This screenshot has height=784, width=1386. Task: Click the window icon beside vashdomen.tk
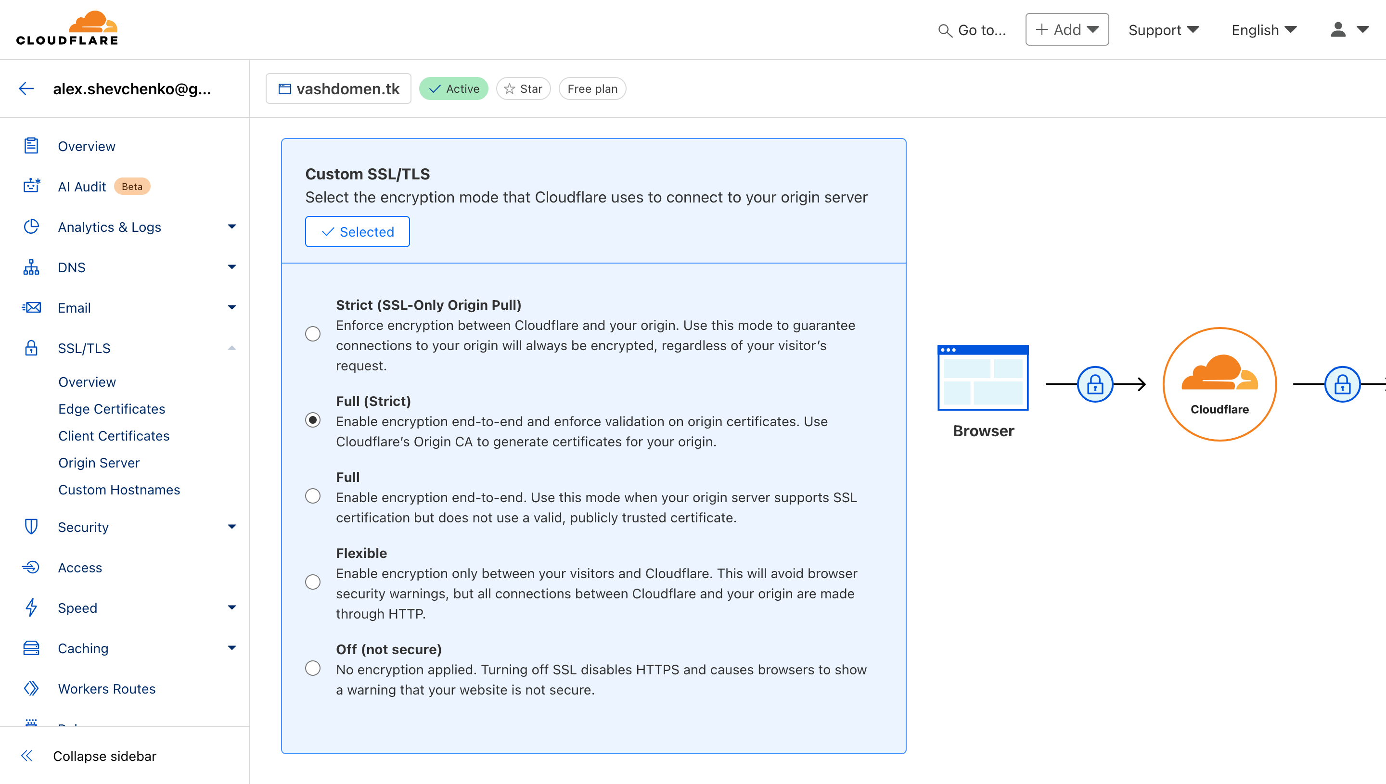[x=284, y=89]
